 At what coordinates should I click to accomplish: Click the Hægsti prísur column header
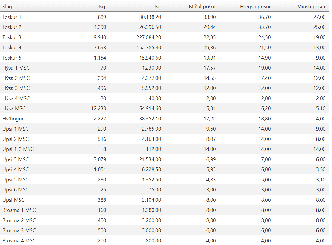coord(255,7)
